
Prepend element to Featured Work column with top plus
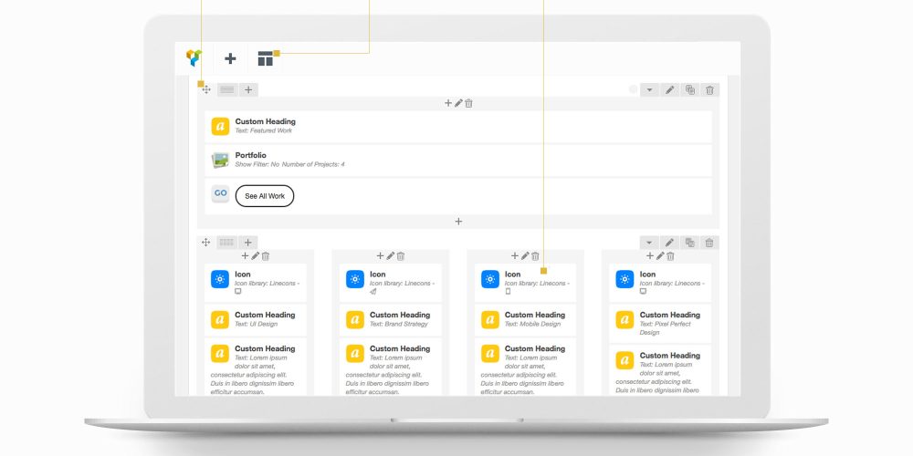point(448,103)
